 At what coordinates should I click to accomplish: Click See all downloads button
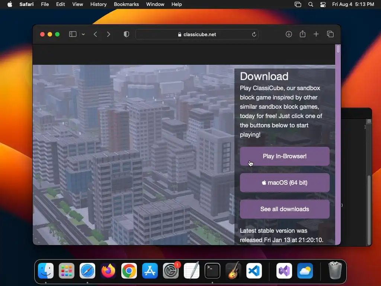285,209
